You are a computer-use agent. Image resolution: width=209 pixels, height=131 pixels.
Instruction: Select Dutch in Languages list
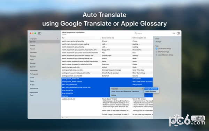[44, 78]
